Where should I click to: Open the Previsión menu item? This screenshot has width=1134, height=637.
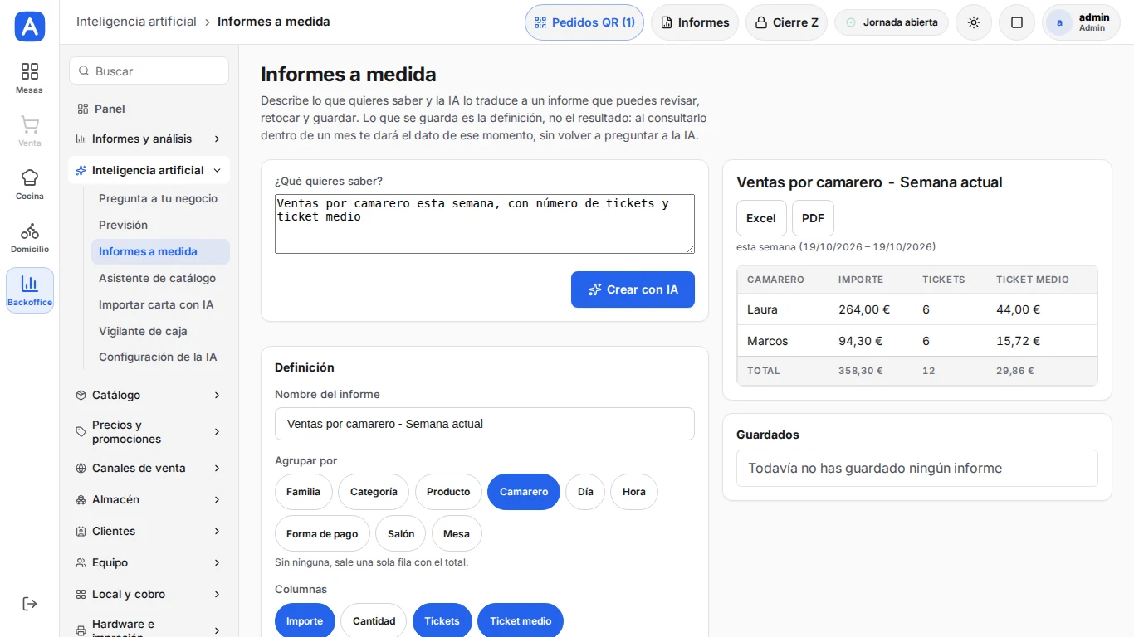[x=160, y=225]
